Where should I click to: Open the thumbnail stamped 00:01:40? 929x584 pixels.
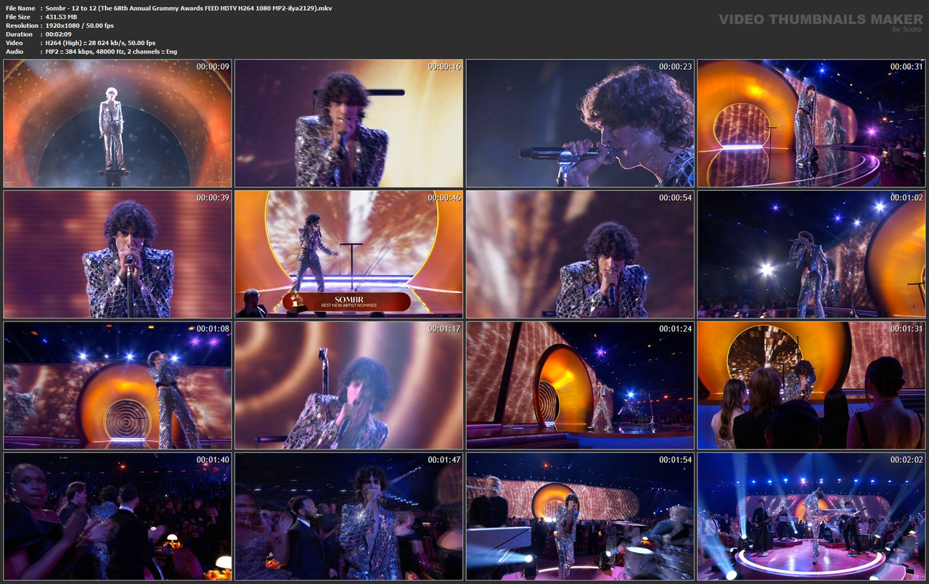click(x=118, y=517)
